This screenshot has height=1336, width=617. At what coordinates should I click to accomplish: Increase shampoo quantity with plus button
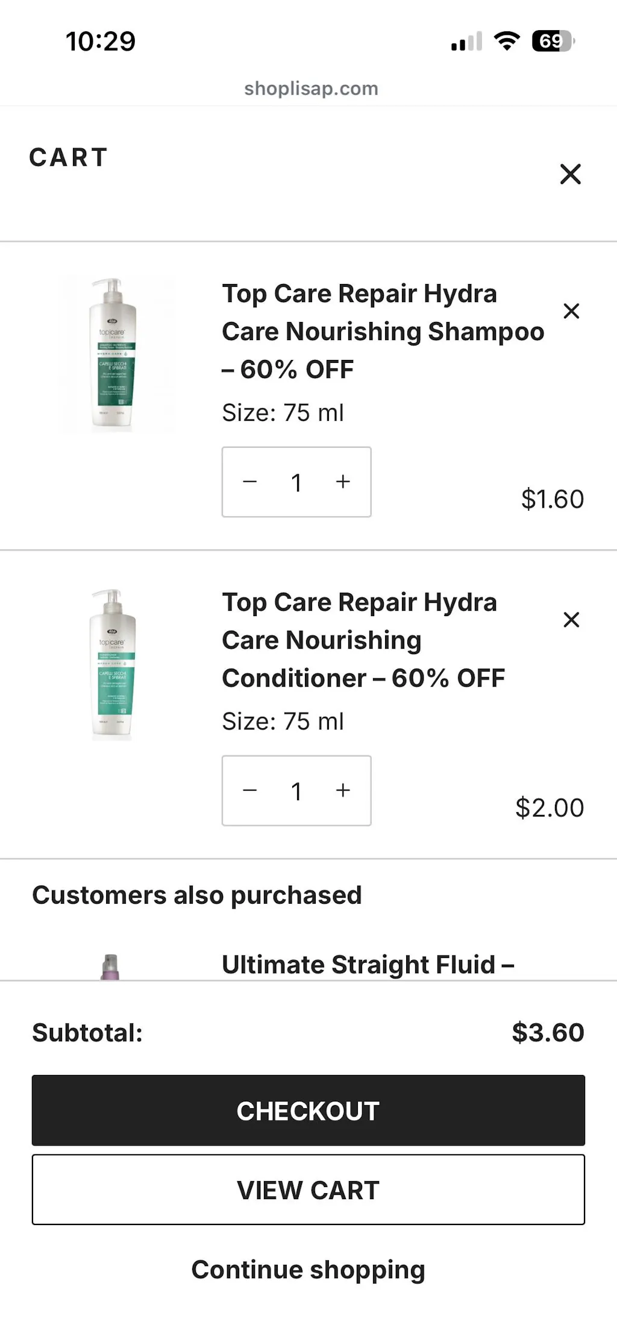(343, 482)
